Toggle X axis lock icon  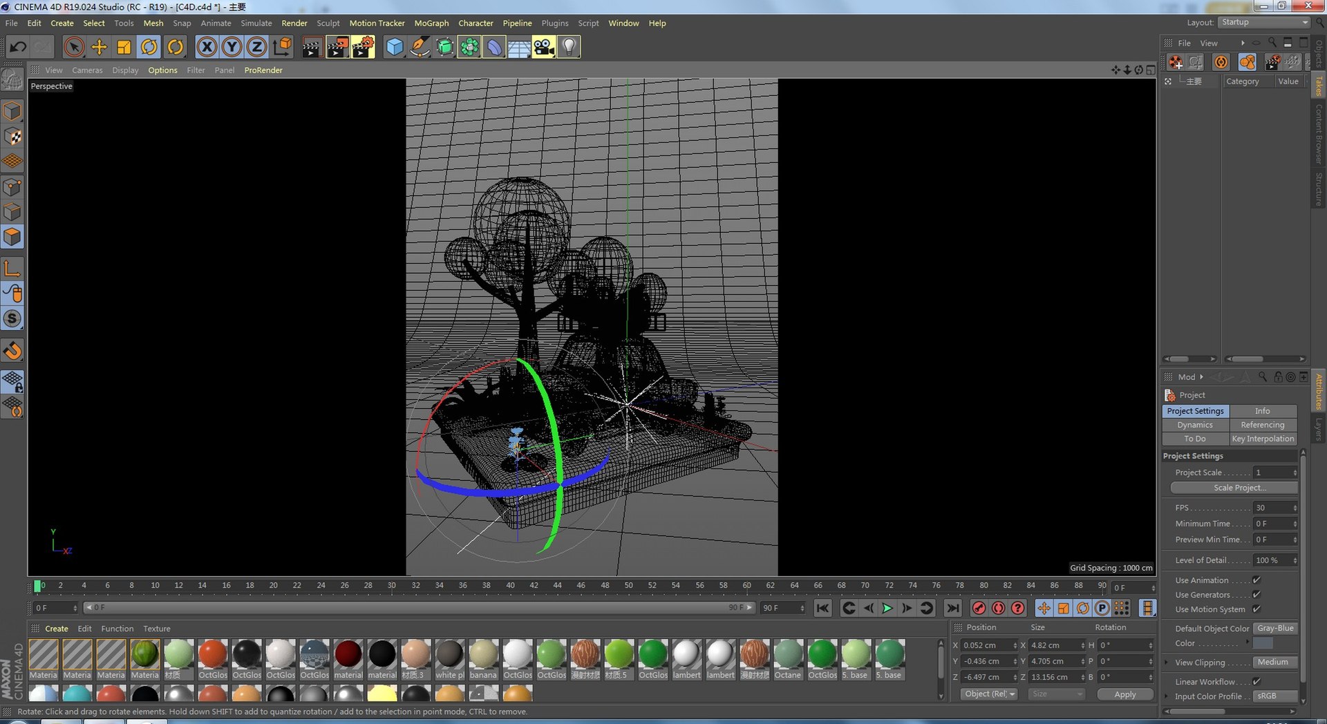pyautogui.click(x=207, y=47)
